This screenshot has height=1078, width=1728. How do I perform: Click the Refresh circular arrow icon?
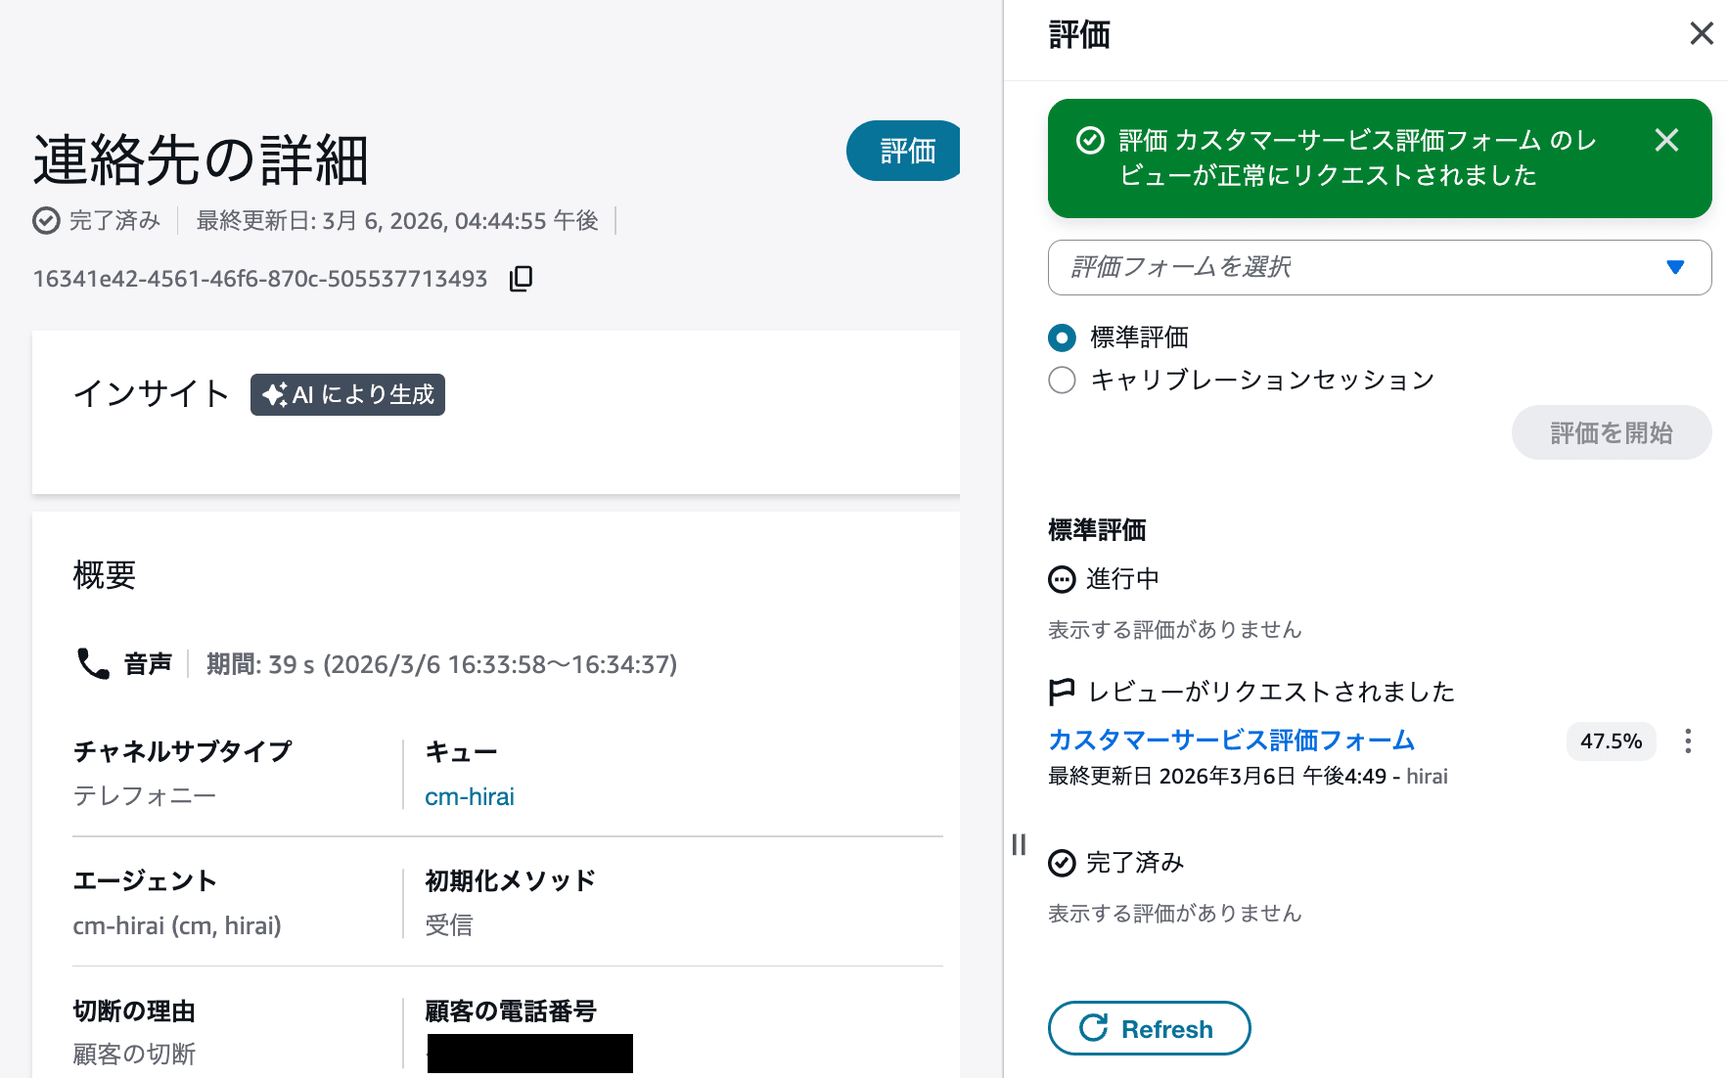(1092, 1028)
